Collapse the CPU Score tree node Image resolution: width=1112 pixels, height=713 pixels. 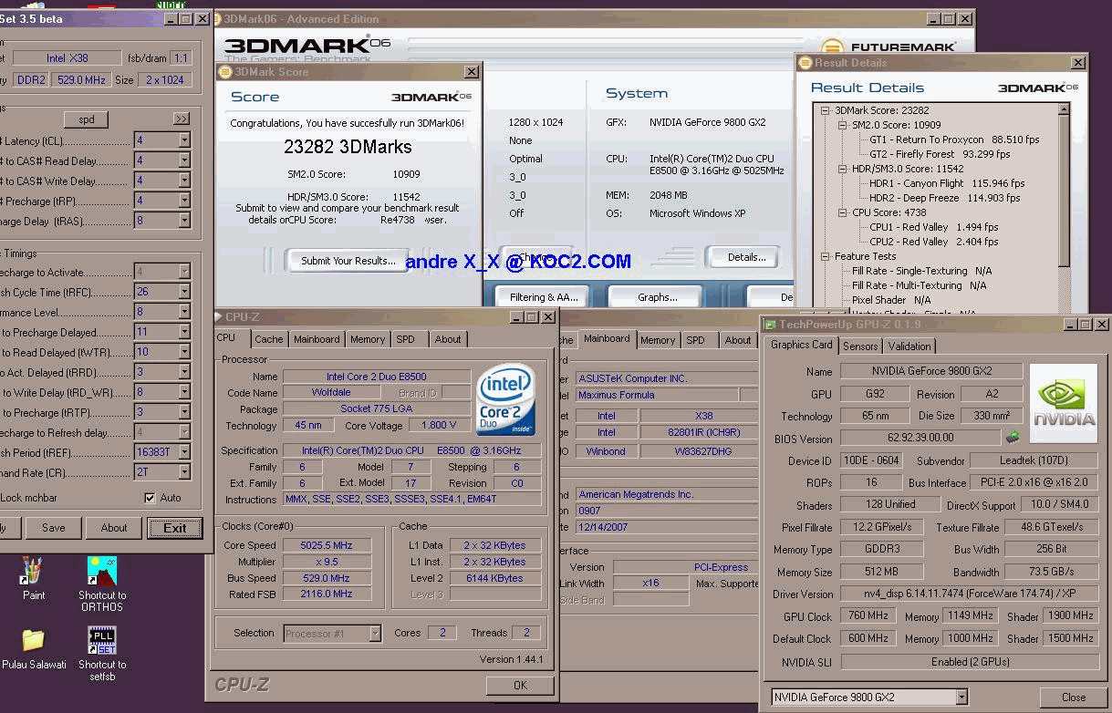coord(843,212)
